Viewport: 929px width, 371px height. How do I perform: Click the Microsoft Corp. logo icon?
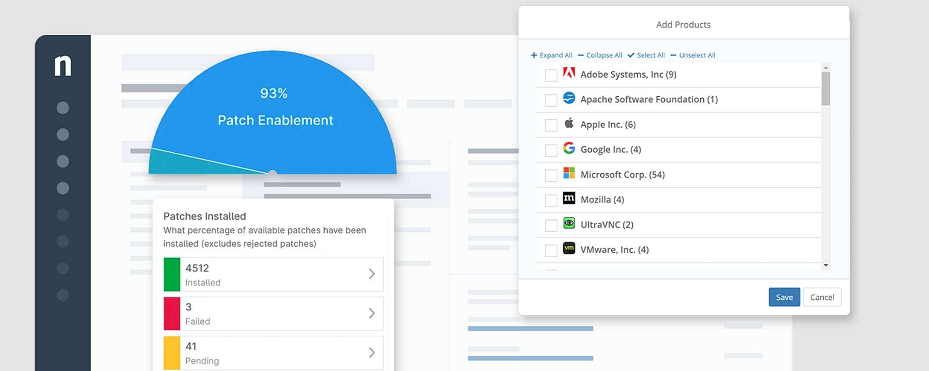pos(569,173)
